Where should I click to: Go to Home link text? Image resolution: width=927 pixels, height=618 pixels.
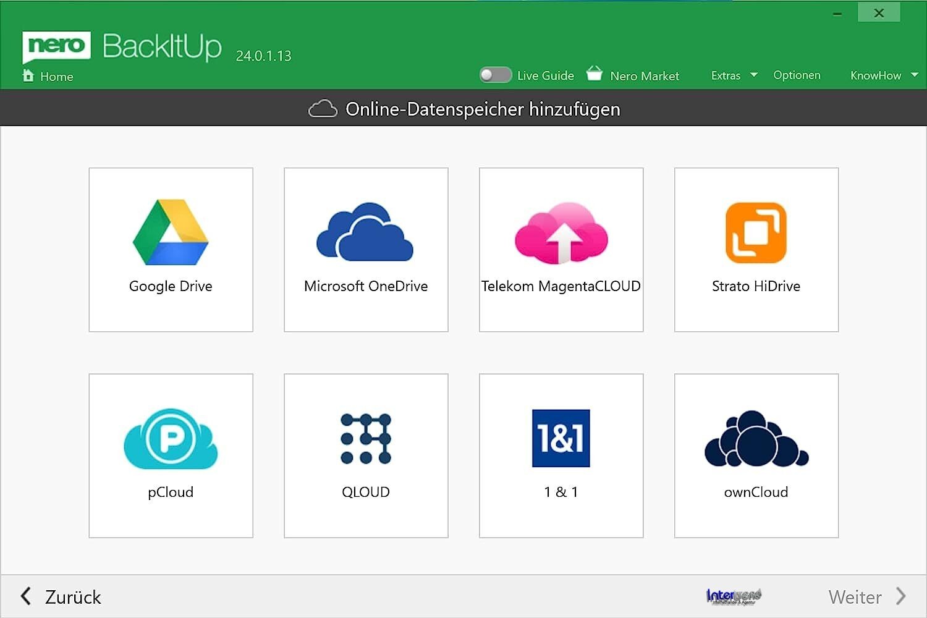pos(57,77)
